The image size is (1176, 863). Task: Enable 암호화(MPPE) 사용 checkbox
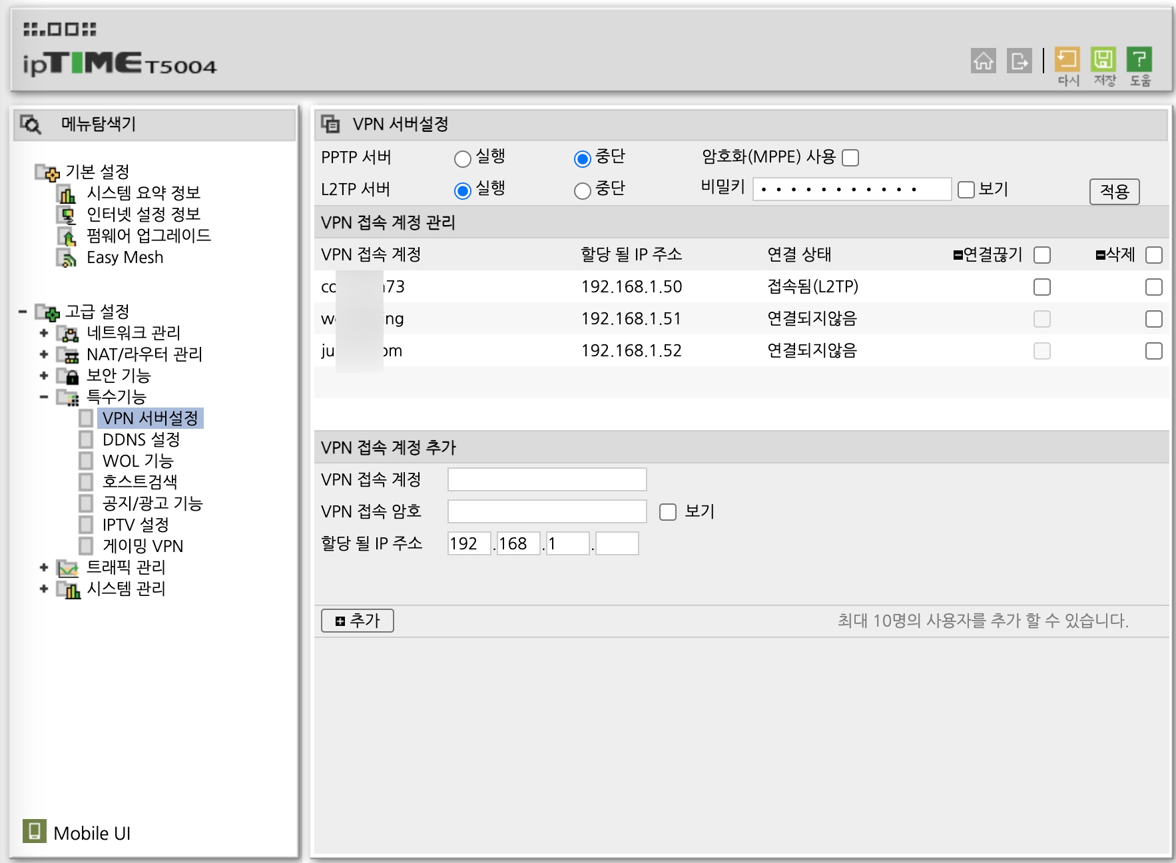(850, 158)
